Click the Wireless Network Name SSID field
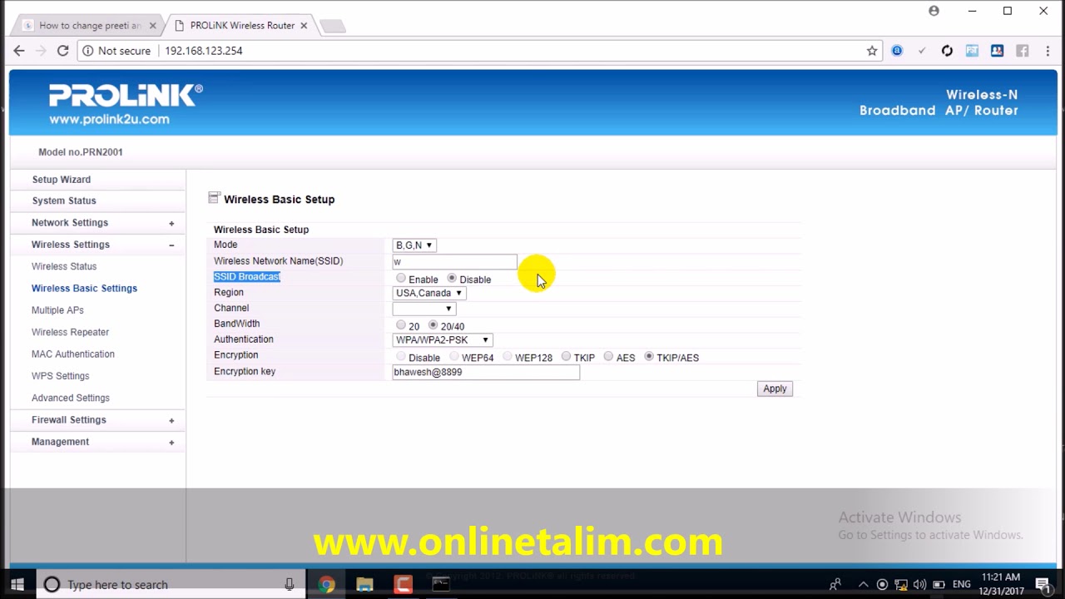The image size is (1065, 599). 454,261
